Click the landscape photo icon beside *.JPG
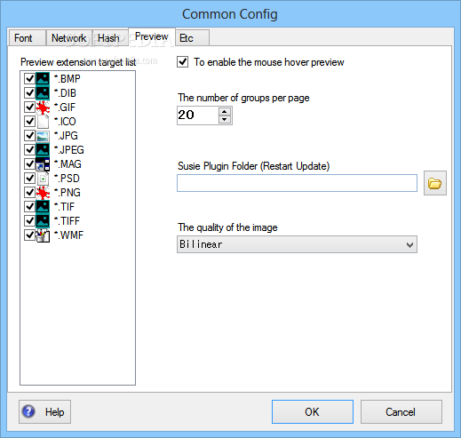Image resolution: width=461 pixels, height=438 pixels. click(43, 136)
